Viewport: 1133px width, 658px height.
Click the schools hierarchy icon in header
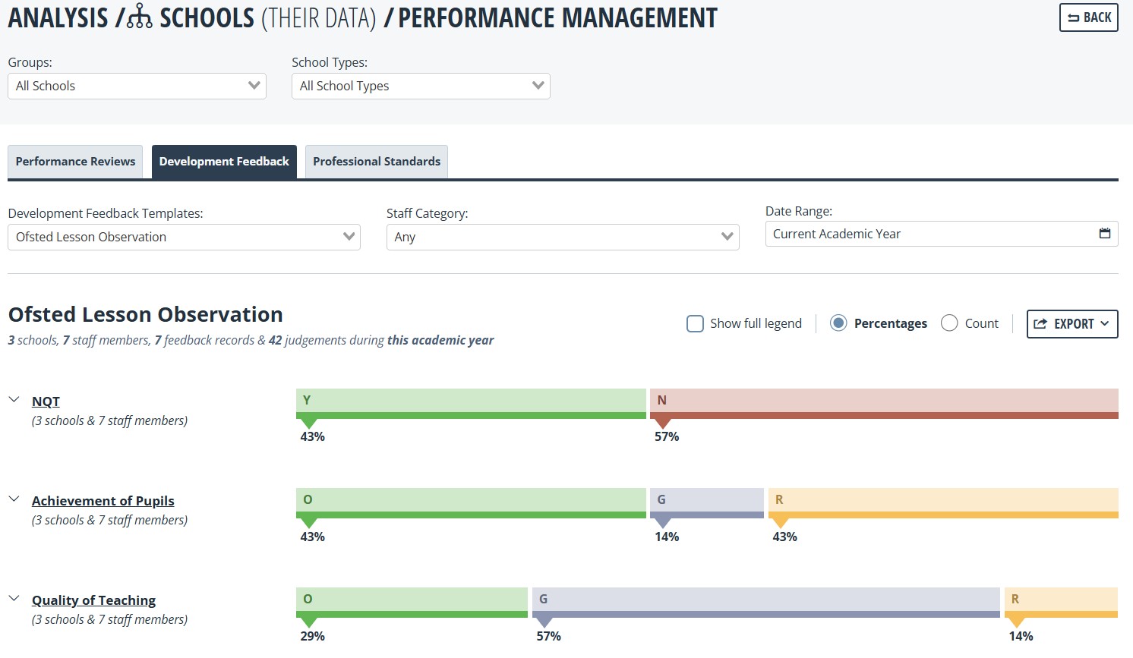[139, 17]
